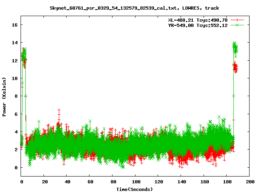Screen dimensions: 258x193
Task: Click the Time(Seconds) x-axis label
Action: pyautogui.click(x=135, y=189)
